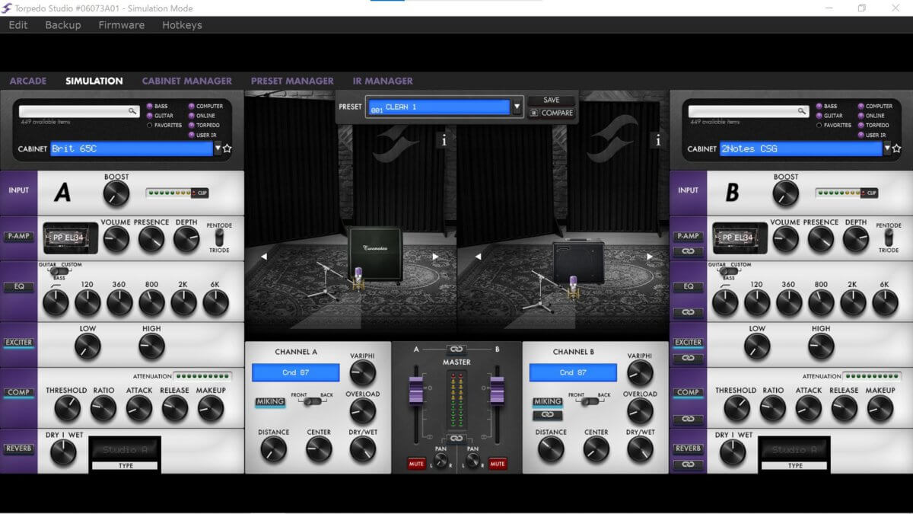
Task: Click the side A EXCITER button
Action: click(x=19, y=343)
